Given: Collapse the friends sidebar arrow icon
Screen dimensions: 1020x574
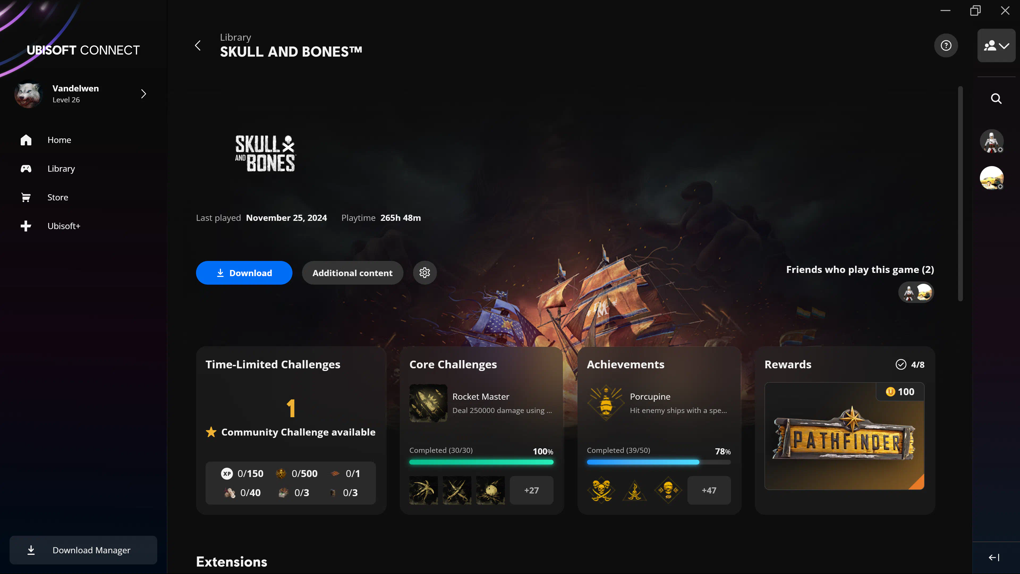Looking at the screenshot, I should [x=994, y=558].
